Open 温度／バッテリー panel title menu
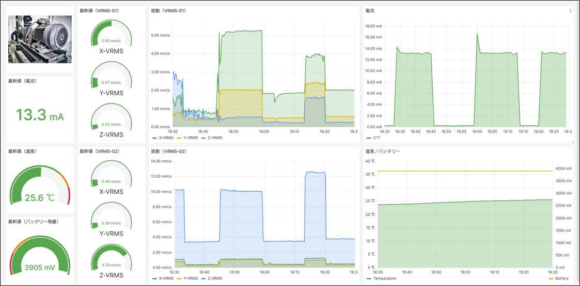 point(383,152)
